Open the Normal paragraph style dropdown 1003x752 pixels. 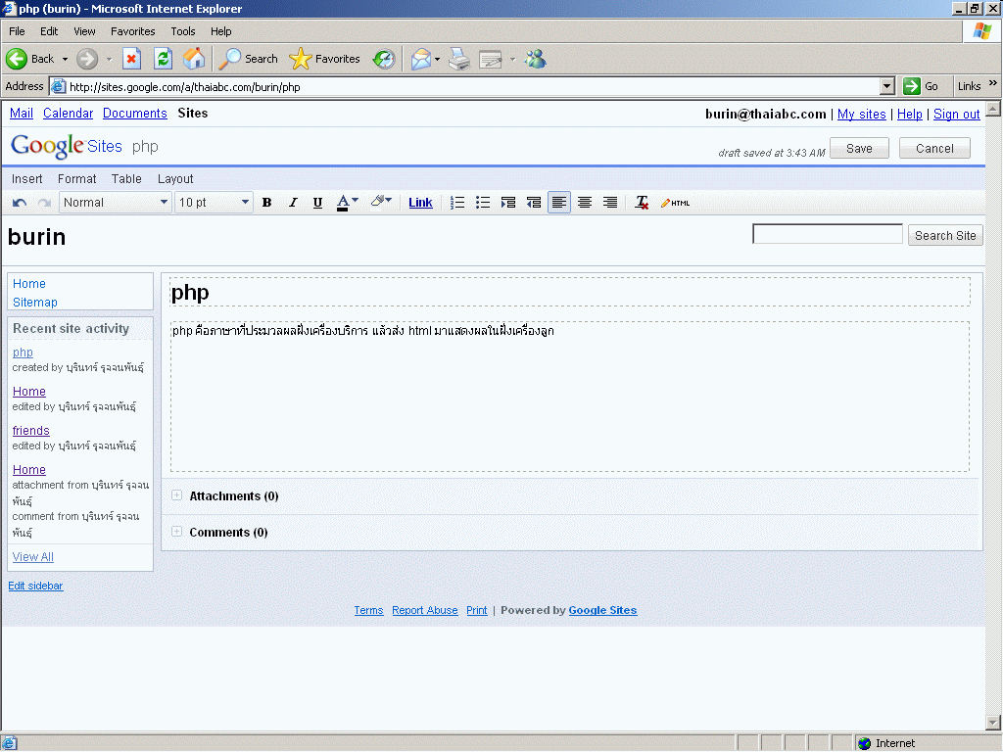tap(116, 203)
